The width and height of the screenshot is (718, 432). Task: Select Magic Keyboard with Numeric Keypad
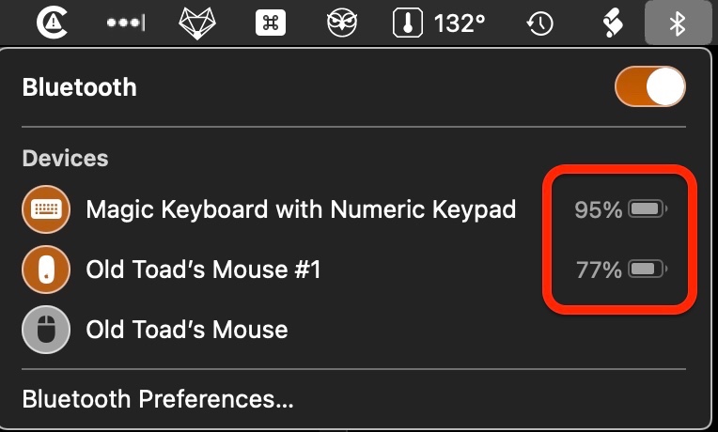(x=301, y=208)
